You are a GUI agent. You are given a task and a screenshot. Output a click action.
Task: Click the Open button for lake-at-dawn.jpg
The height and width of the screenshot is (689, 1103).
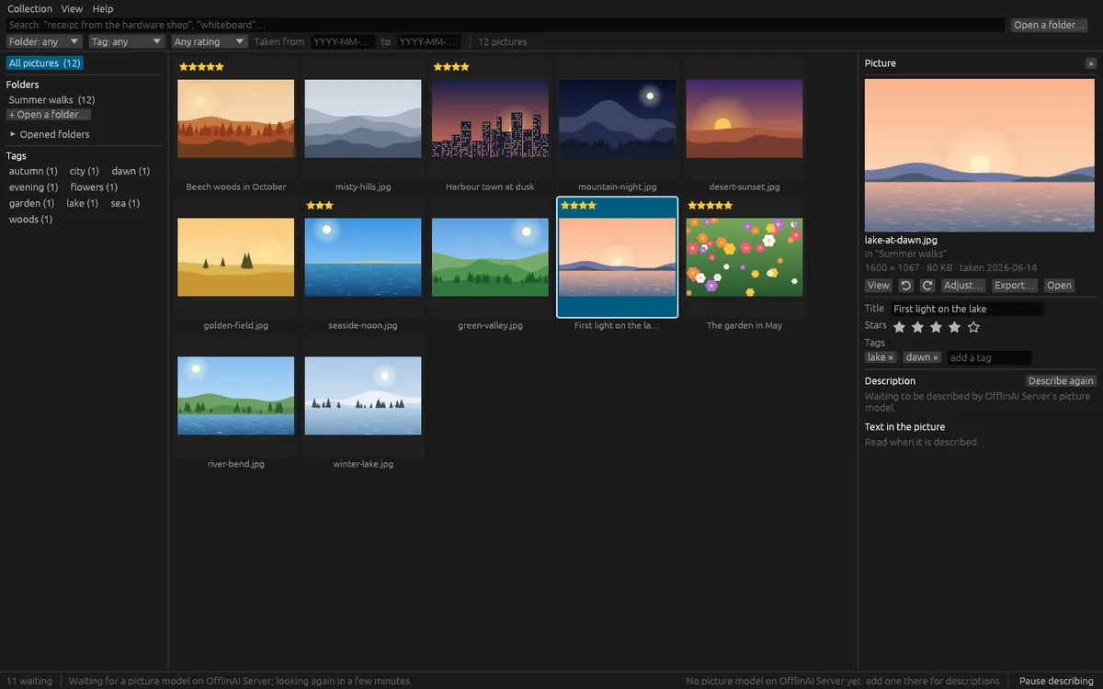[x=1059, y=285]
